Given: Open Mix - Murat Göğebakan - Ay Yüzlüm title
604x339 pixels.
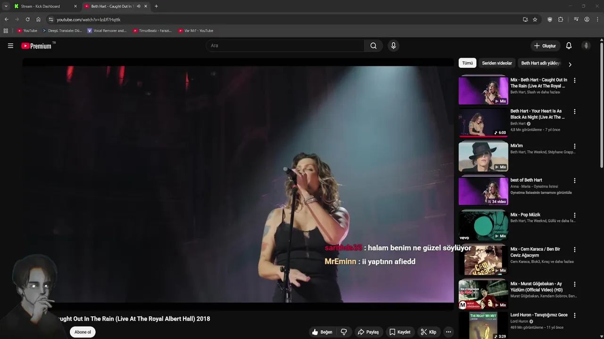Looking at the screenshot, I should (x=537, y=287).
